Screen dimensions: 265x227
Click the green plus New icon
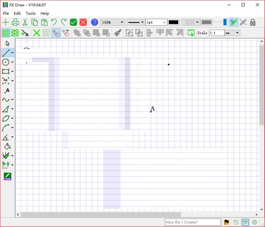(x=6, y=23)
